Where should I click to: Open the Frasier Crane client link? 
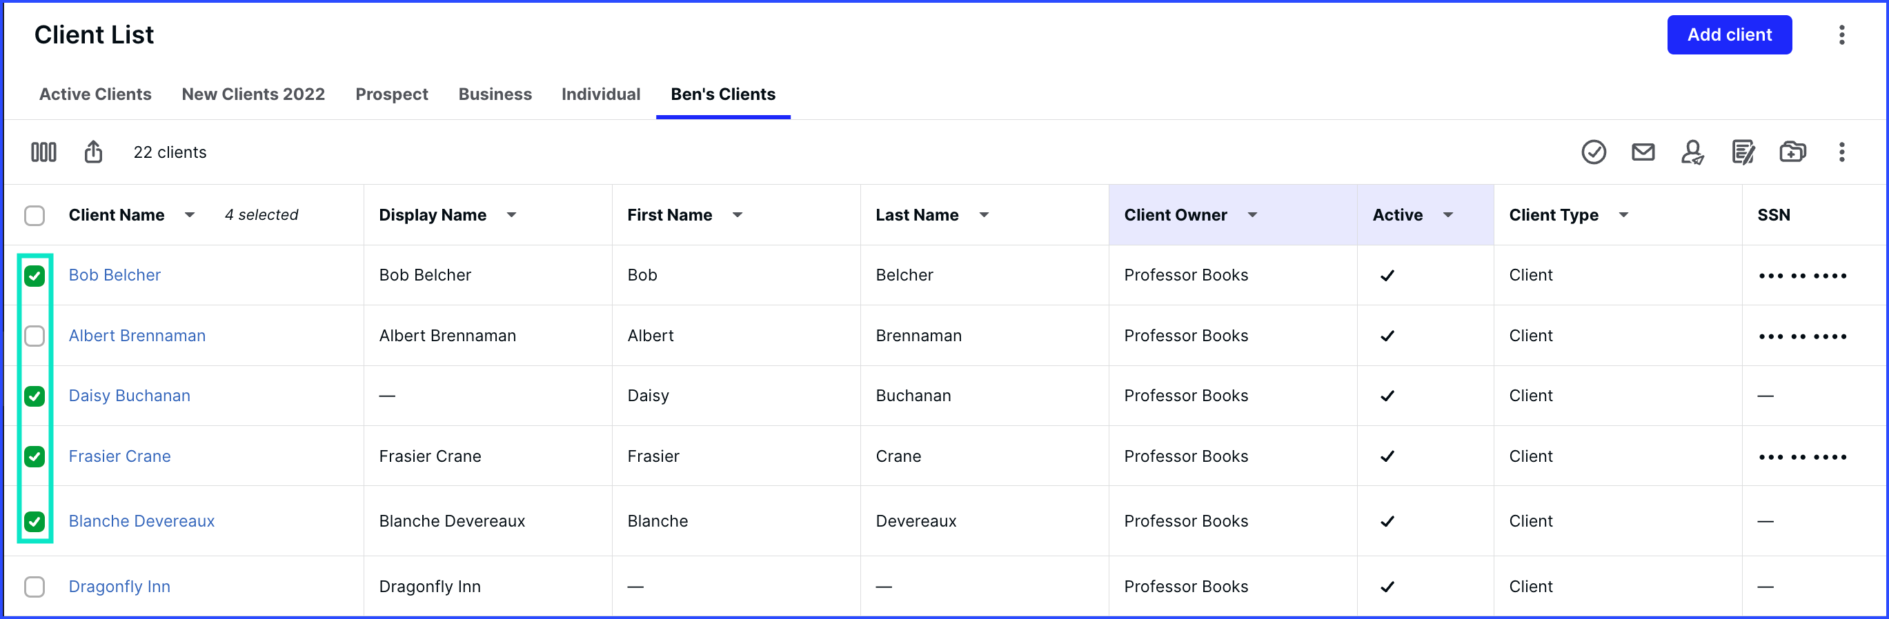pos(119,457)
